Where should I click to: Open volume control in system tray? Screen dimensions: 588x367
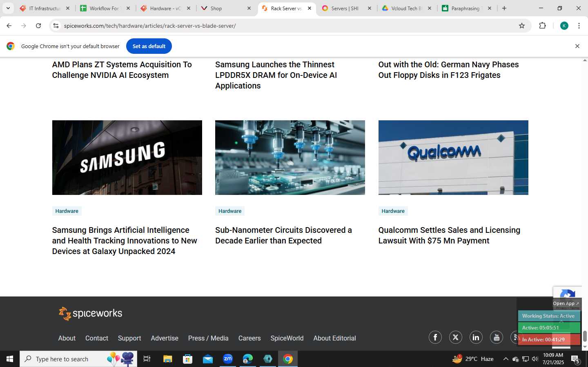[535, 359]
